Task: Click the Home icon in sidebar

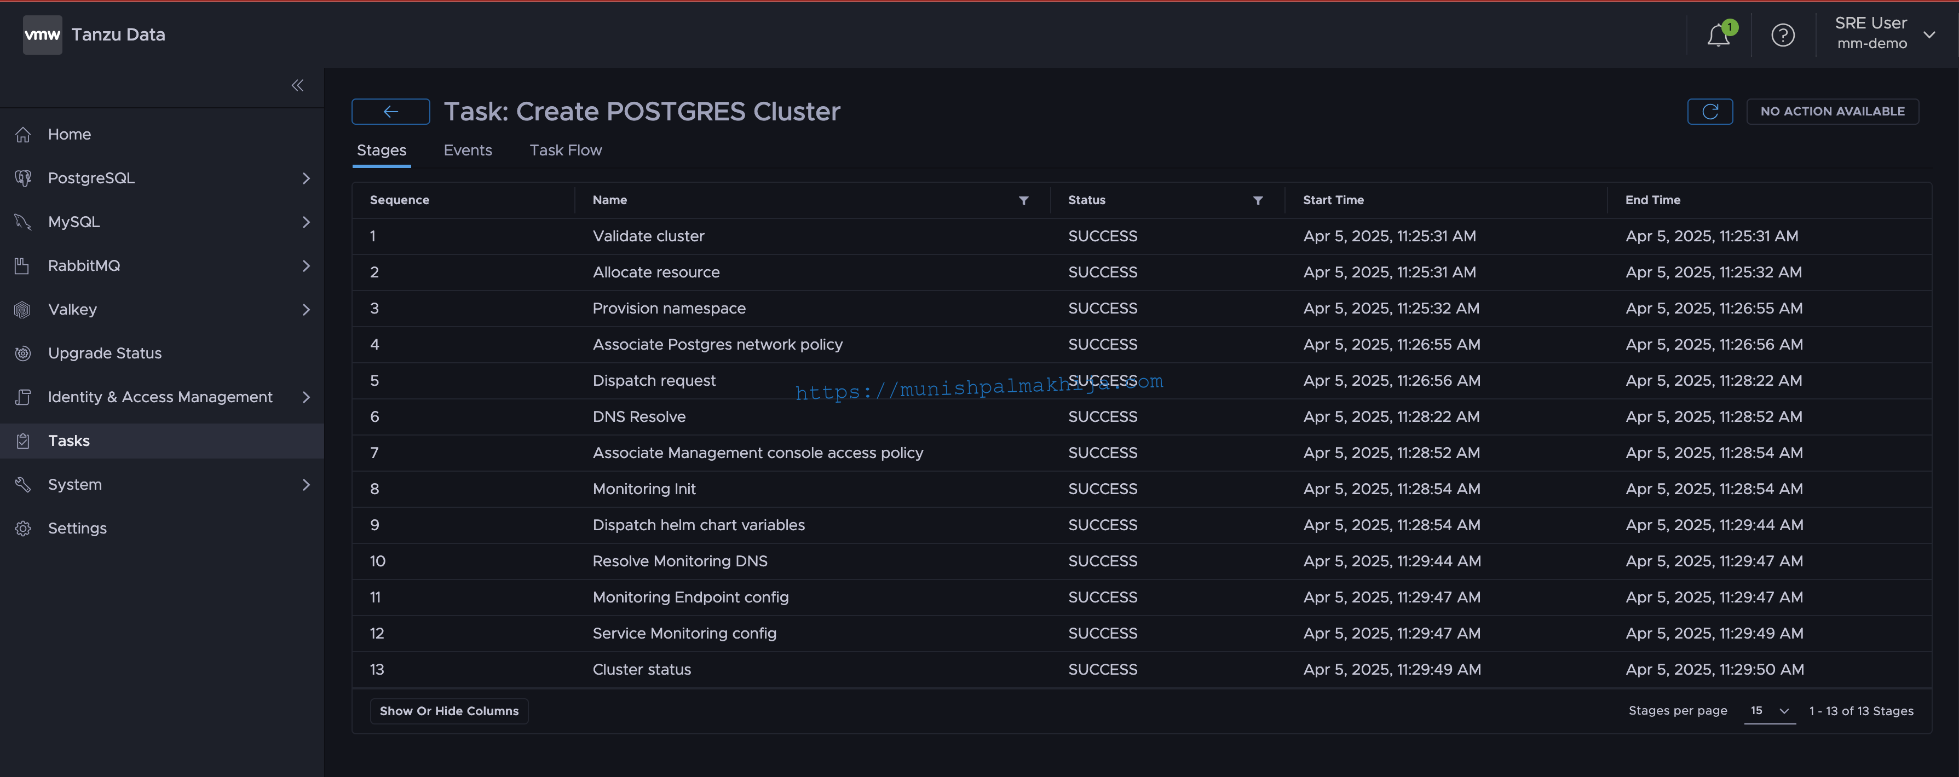Action: click(x=23, y=135)
